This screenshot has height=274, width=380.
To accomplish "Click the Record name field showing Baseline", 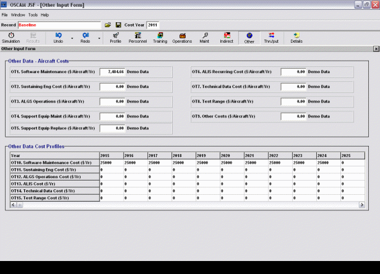I will pyautogui.click(x=59, y=25).
